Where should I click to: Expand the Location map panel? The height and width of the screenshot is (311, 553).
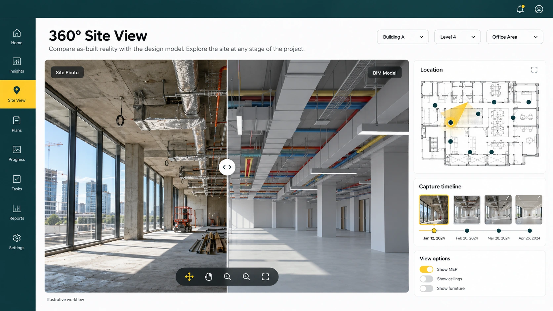coord(534,70)
